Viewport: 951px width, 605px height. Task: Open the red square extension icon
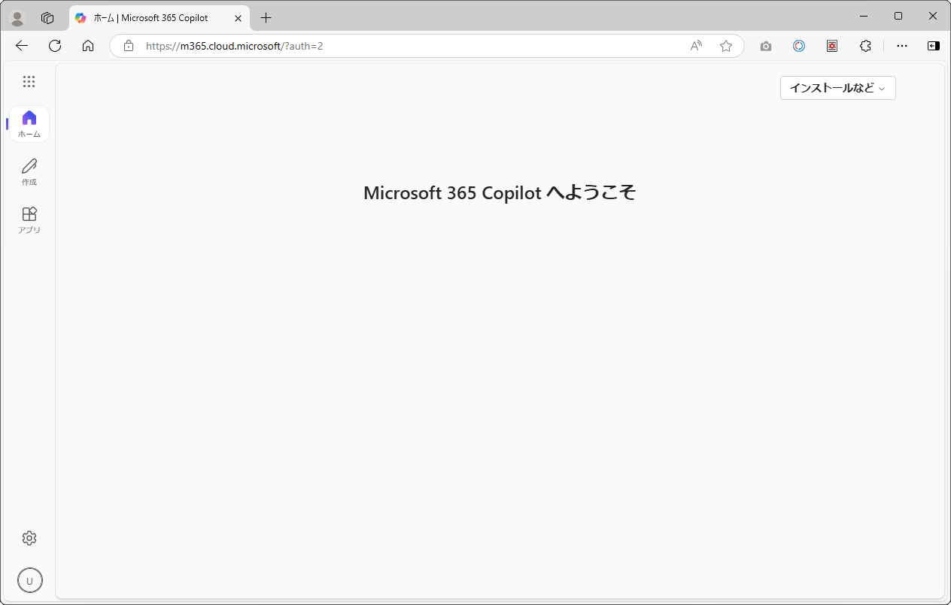(x=832, y=46)
